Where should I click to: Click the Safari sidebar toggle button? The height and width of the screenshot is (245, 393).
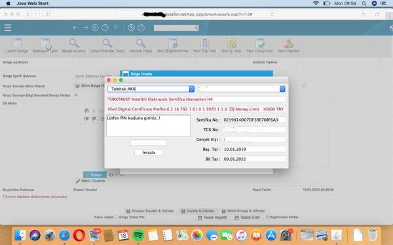[x=48, y=14]
